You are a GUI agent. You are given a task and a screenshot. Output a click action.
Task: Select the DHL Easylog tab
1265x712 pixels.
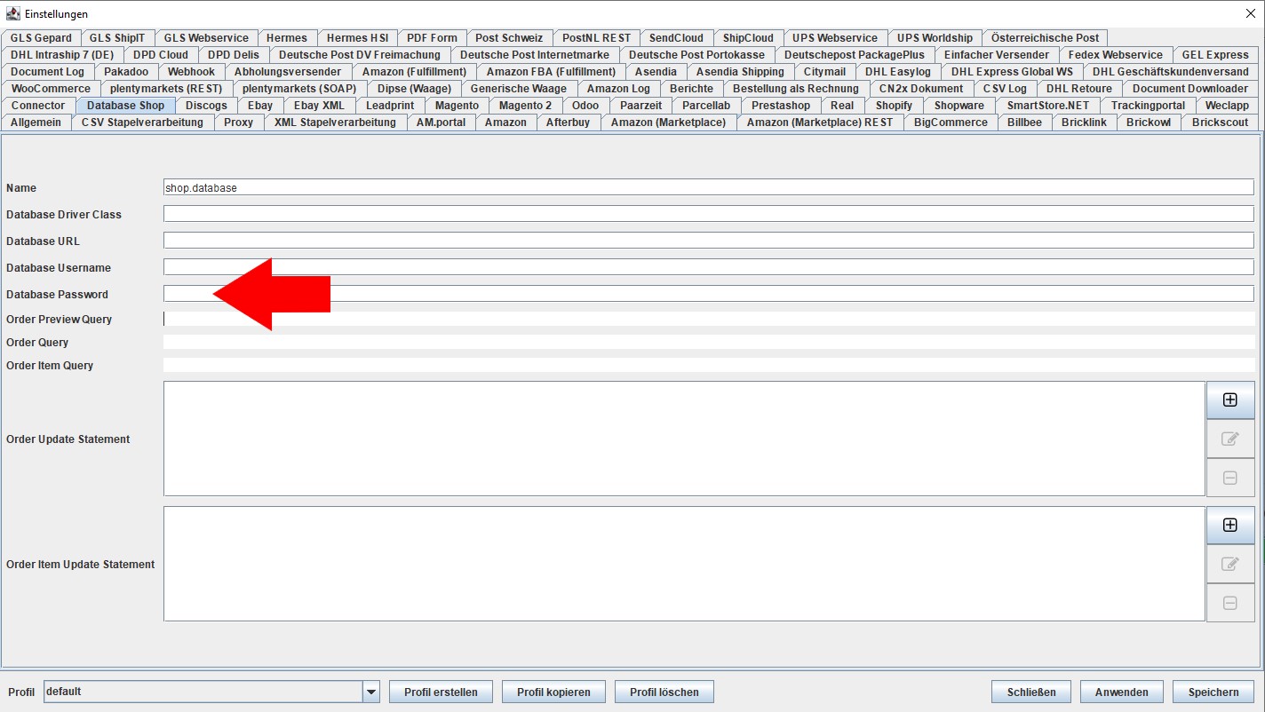click(x=898, y=72)
